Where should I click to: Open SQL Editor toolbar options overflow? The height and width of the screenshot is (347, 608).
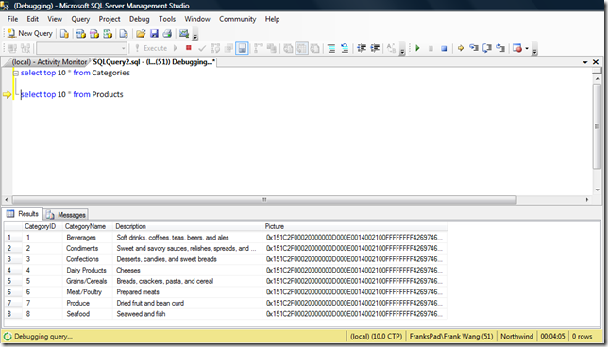tap(402, 50)
